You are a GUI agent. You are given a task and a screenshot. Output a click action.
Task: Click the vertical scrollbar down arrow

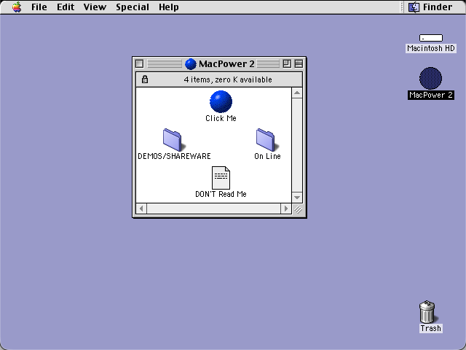pos(297,198)
